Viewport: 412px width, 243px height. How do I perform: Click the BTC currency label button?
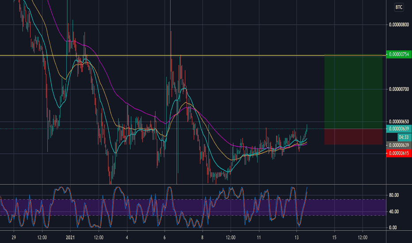399,7
